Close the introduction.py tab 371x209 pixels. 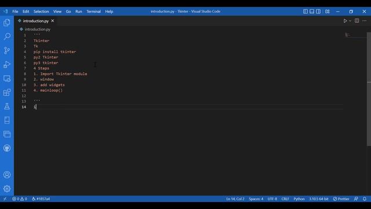[x=53, y=21]
